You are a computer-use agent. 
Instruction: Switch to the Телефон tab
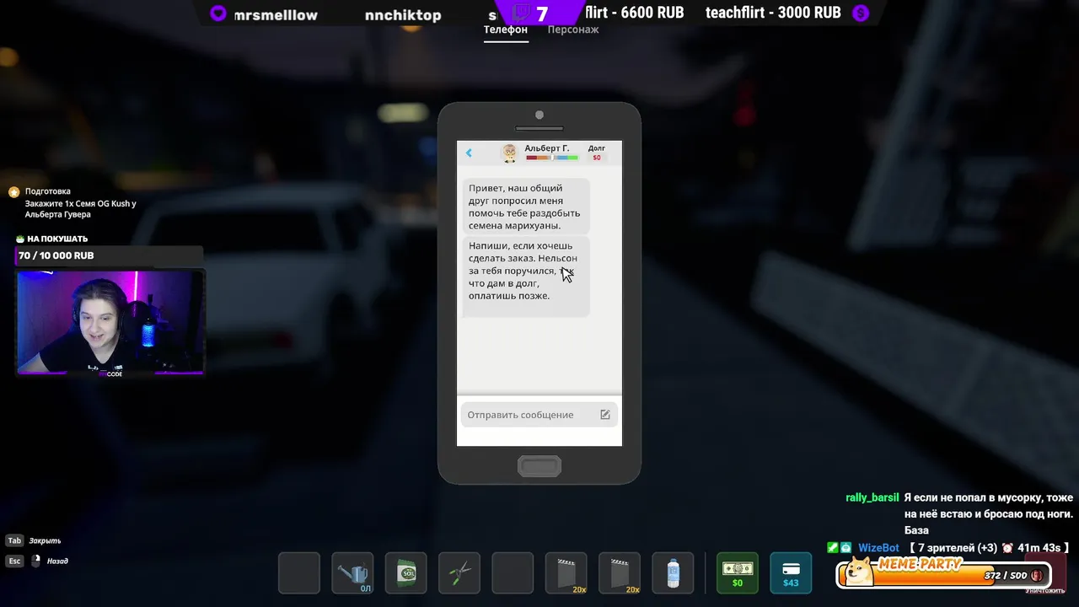pyautogui.click(x=505, y=30)
